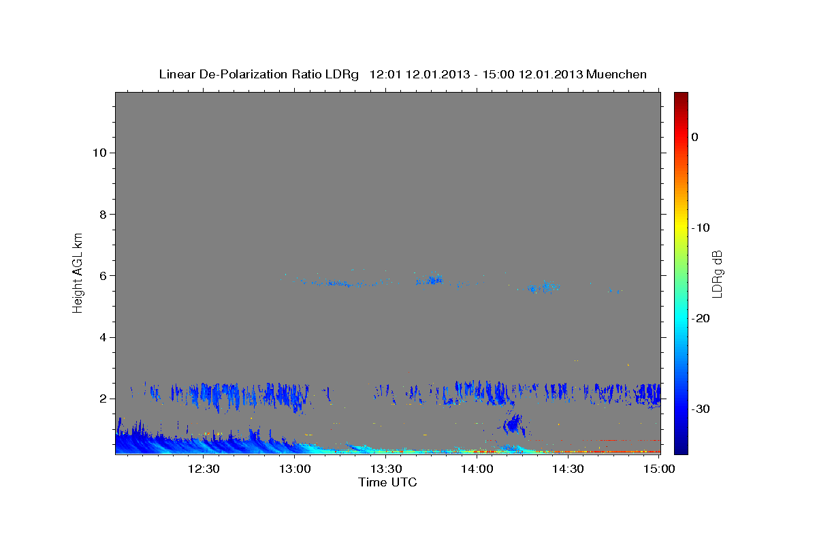Click the 'Time UTC' axis label
Image resolution: width=817 pixels, height=545 pixels.
[x=387, y=482]
